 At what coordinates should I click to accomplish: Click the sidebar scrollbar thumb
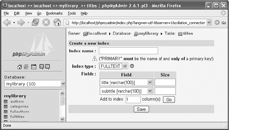point(62,101)
